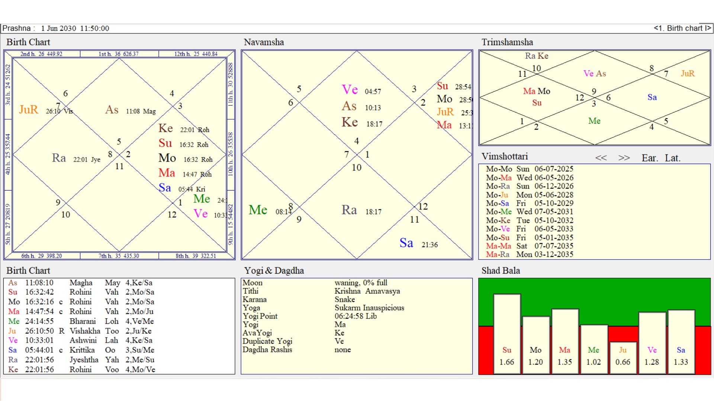The width and height of the screenshot is (714, 401).
Task: Select Mo-Me Wed 07-05-2031 dasha row
Action: 530,212
